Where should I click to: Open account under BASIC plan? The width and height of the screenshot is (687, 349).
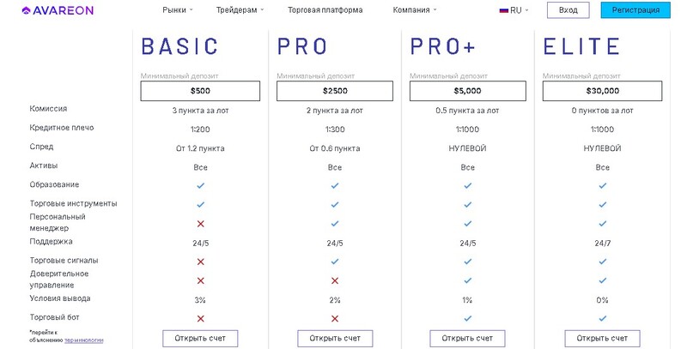[x=200, y=339]
